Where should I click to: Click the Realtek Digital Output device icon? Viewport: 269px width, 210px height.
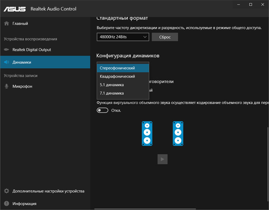(x=6, y=50)
